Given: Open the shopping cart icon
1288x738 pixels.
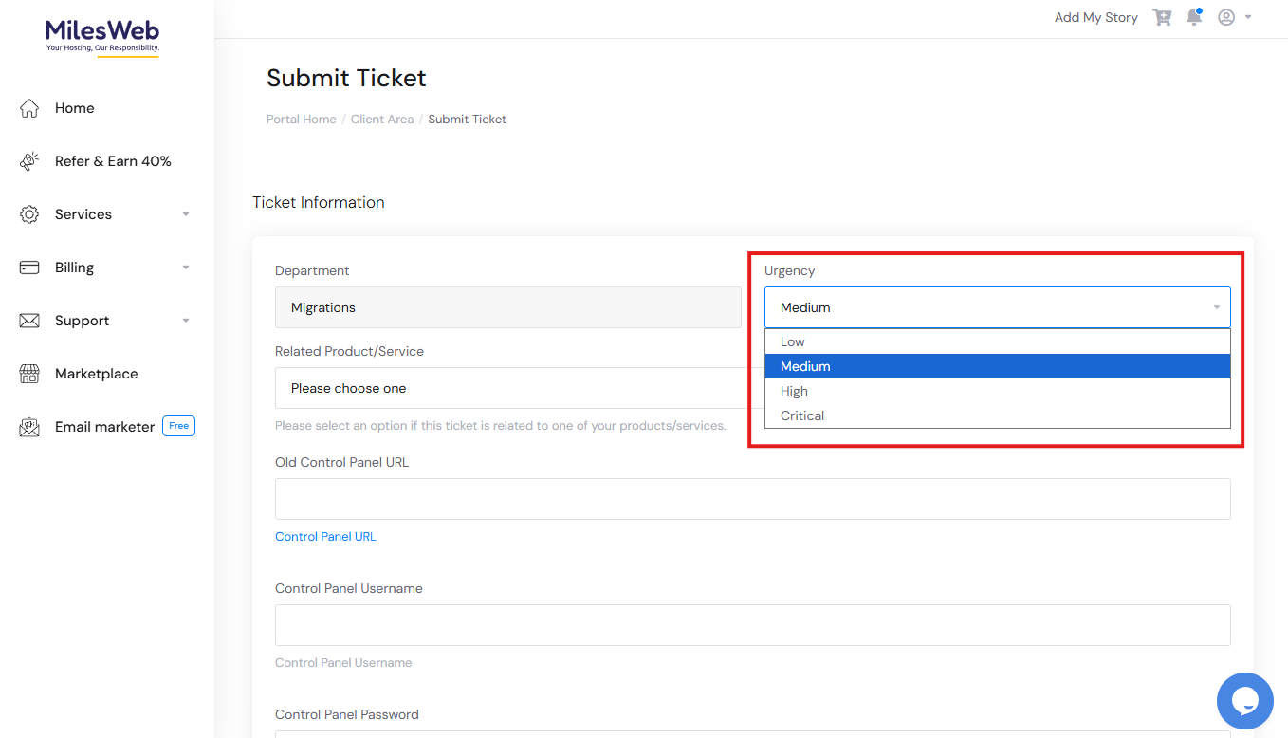Looking at the screenshot, I should point(1162,17).
